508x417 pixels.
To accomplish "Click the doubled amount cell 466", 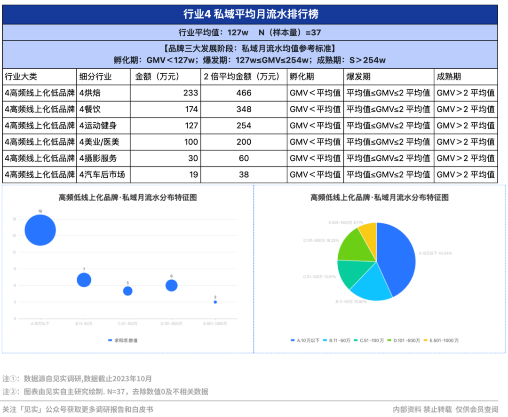I will (x=244, y=93).
